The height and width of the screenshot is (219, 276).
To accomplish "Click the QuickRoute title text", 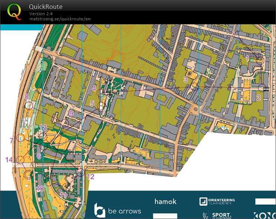I will click(x=46, y=7).
